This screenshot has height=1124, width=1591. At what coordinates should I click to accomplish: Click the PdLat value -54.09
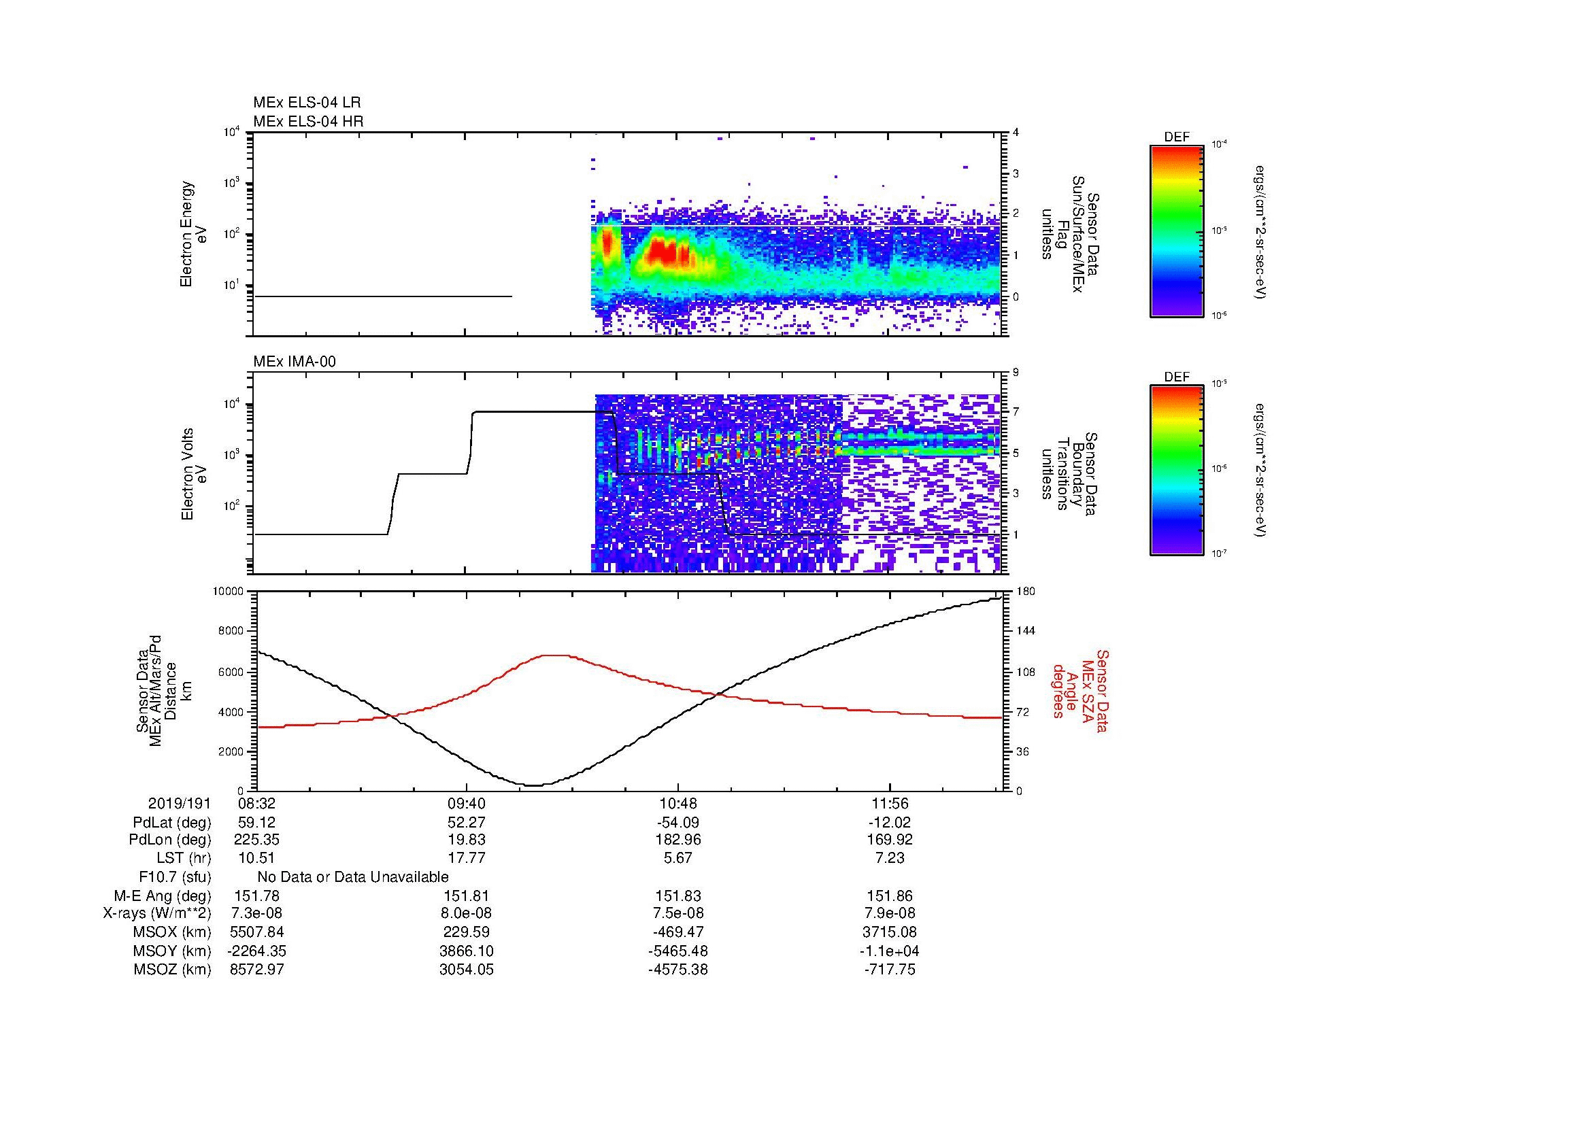(x=678, y=823)
